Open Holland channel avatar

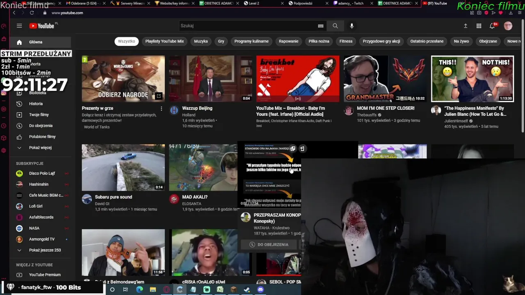pos(174,110)
